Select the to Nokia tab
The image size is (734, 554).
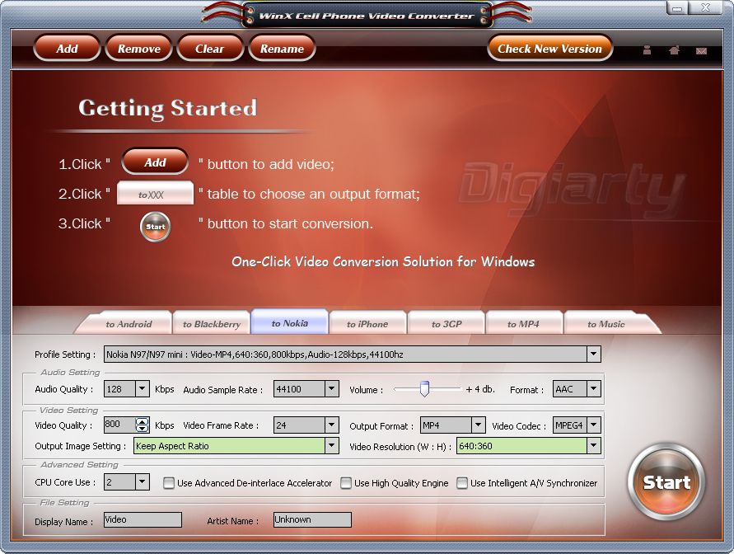290,322
